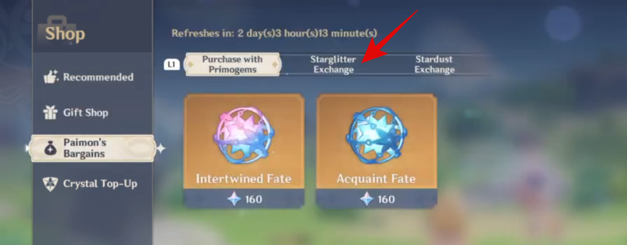The height and width of the screenshot is (245, 627).
Task: Click the Paimon's Bargains money bag icon
Action: pyautogui.click(x=51, y=148)
